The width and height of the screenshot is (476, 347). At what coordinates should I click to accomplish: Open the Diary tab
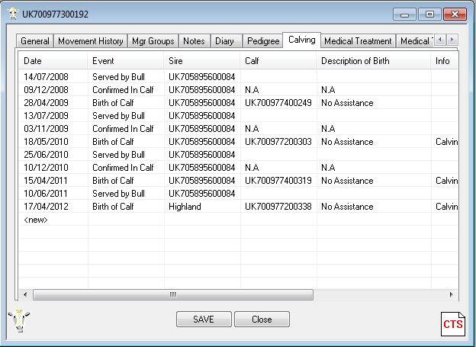(x=224, y=41)
